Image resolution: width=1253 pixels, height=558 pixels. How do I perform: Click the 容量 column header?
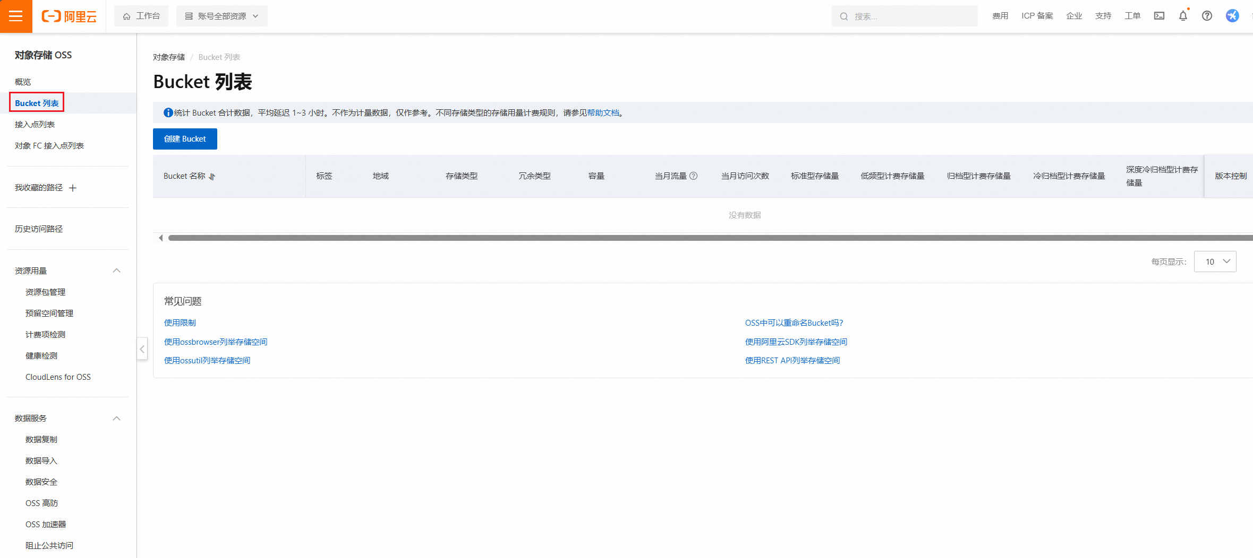596,176
